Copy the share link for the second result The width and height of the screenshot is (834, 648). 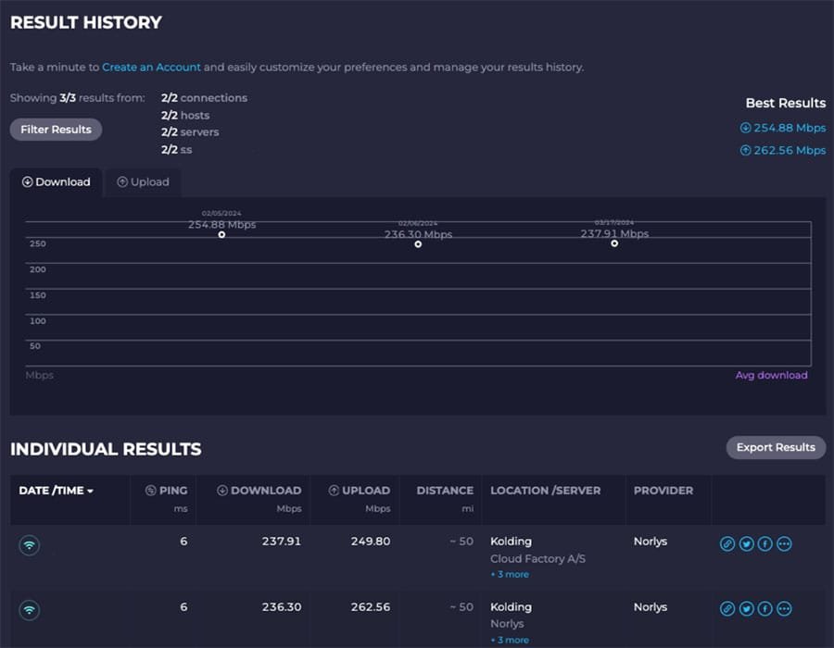(727, 609)
